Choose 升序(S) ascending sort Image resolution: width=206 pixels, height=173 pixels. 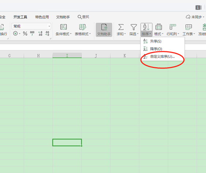pyautogui.click(x=163, y=41)
